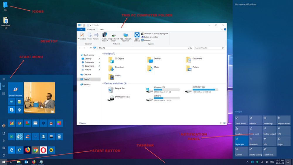Viewport: 293px width, 165px height.
Task: Switch to the View ribbon tab
Action: pyautogui.click(x=101, y=29)
